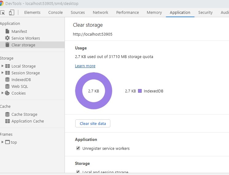The height and width of the screenshot is (175, 229).
Task: Click the Cache Storage database icon
Action: (7, 114)
